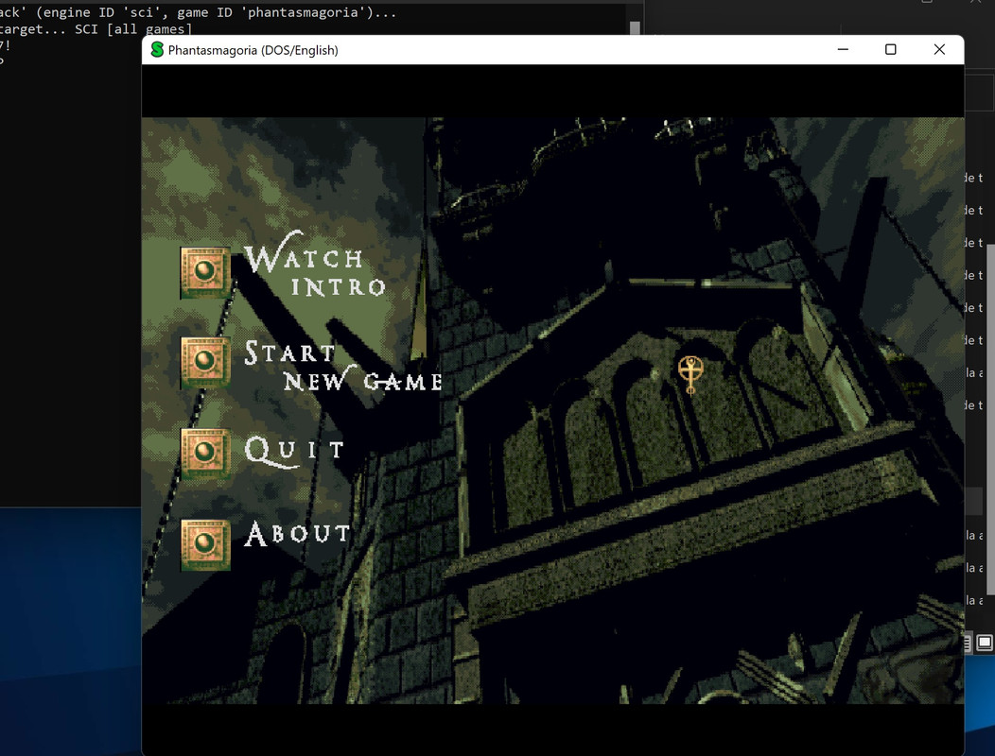Image resolution: width=995 pixels, height=756 pixels.
Task: Maximize the Phantasmagoria window
Action: 890,49
